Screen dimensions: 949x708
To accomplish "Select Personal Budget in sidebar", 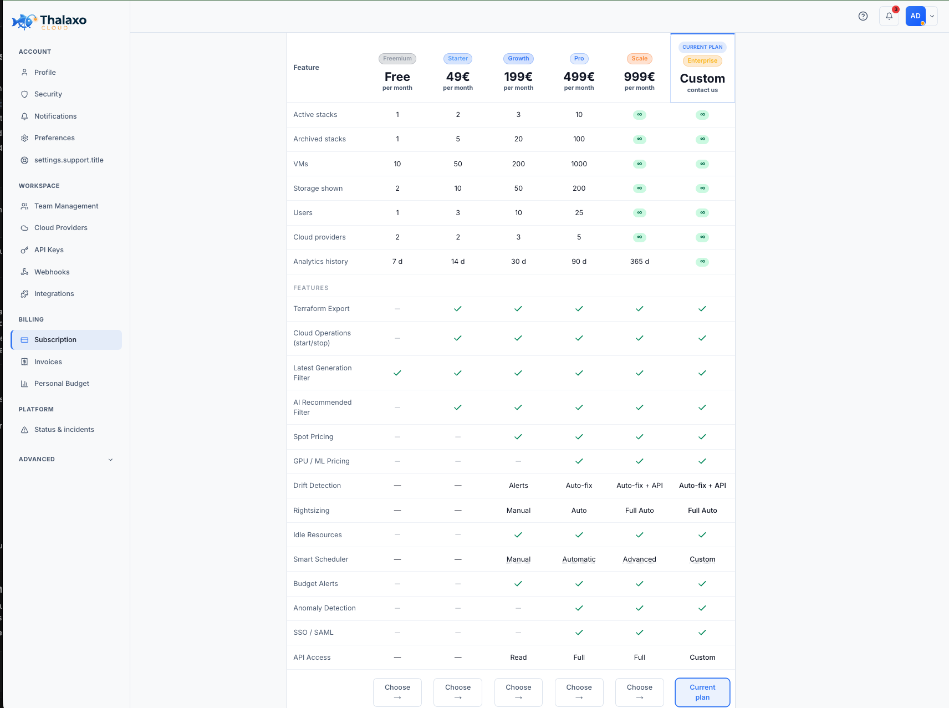I will click(67, 384).
